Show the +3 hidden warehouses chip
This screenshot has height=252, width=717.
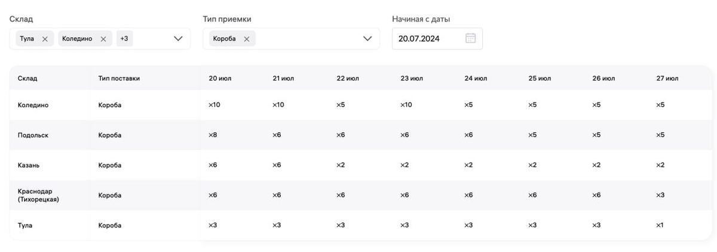pos(124,39)
